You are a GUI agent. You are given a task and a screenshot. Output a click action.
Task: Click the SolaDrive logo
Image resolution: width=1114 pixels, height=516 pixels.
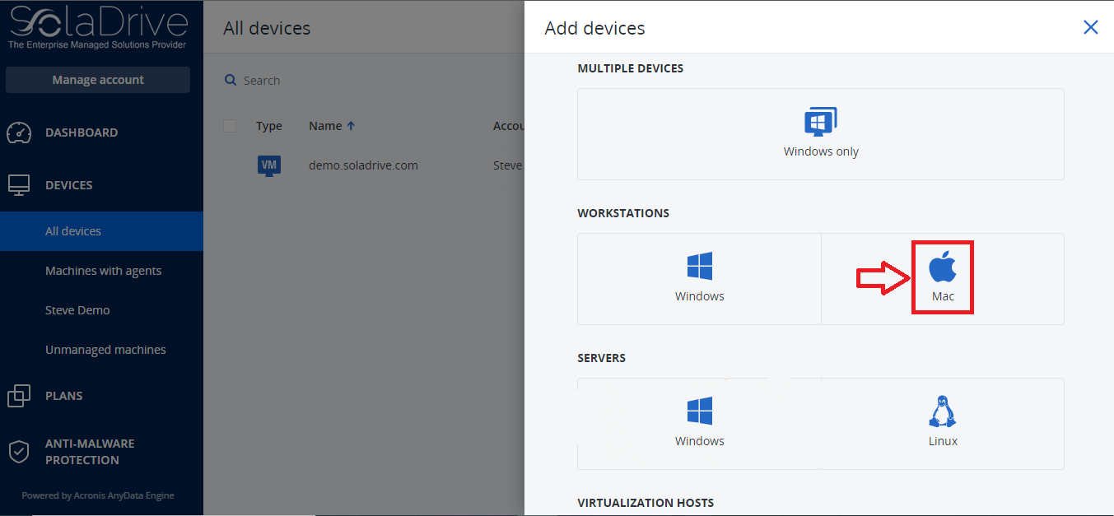click(x=98, y=28)
